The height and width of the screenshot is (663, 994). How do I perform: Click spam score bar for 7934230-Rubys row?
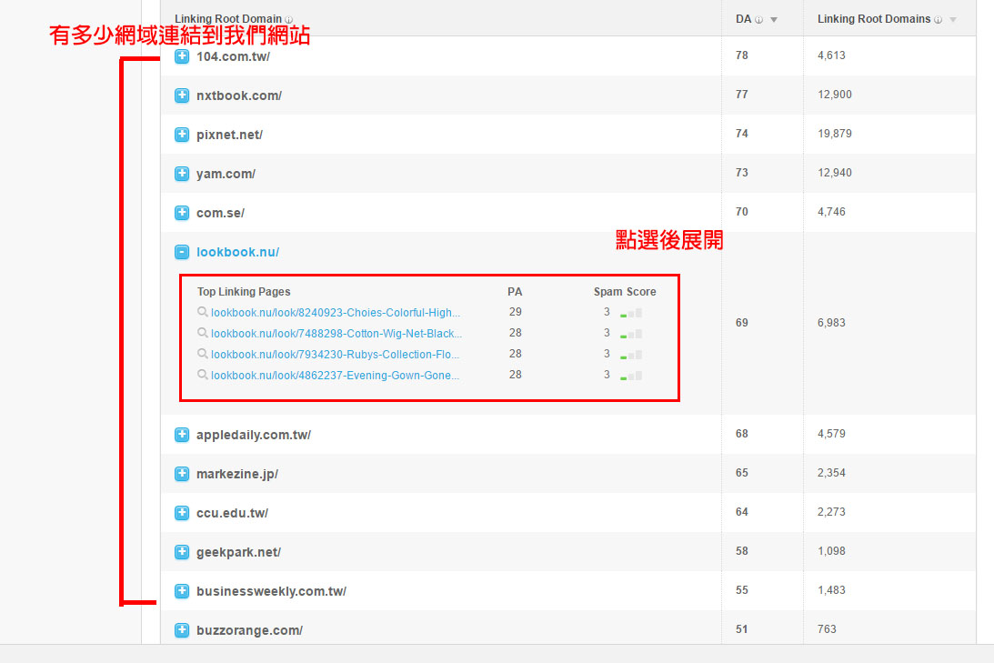(x=631, y=355)
